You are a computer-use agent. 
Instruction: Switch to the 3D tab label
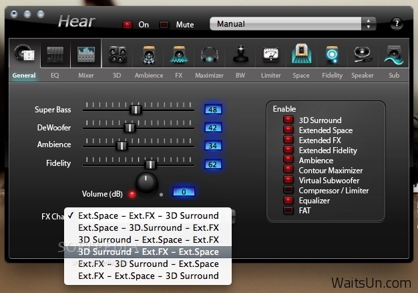(117, 76)
